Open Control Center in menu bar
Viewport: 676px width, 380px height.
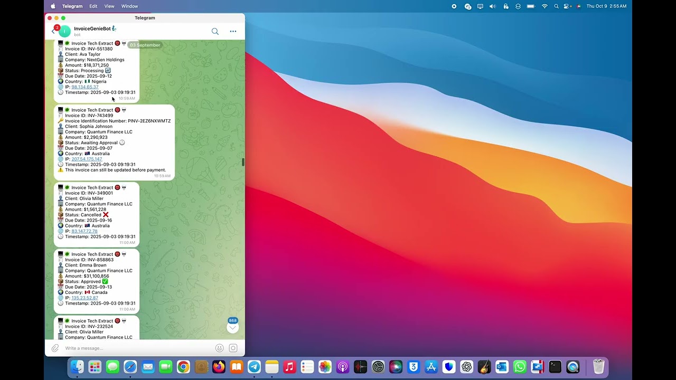coord(567,6)
